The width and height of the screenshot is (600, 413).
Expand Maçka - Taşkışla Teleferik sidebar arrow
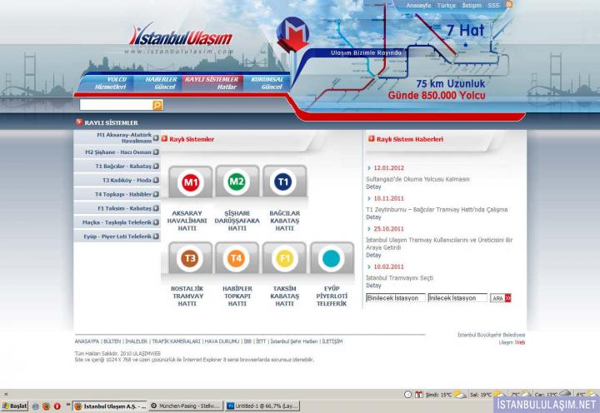(x=156, y=222)
